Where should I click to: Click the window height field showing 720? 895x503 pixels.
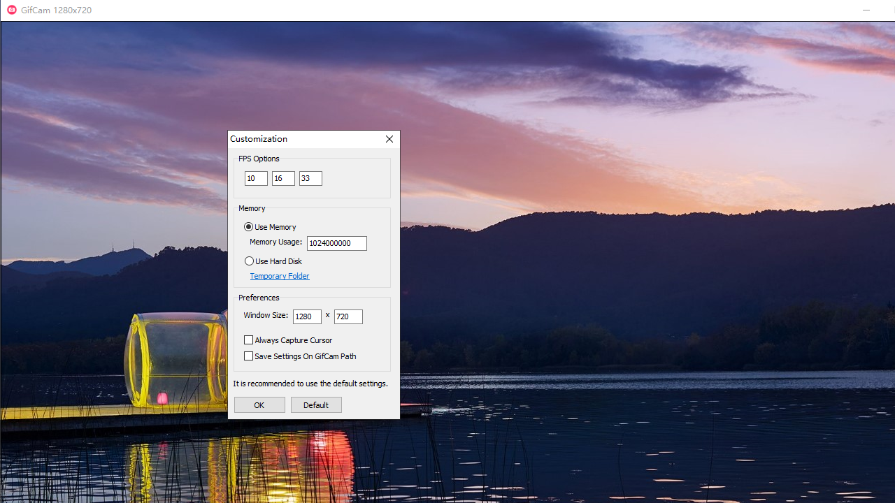pos(348,316)
